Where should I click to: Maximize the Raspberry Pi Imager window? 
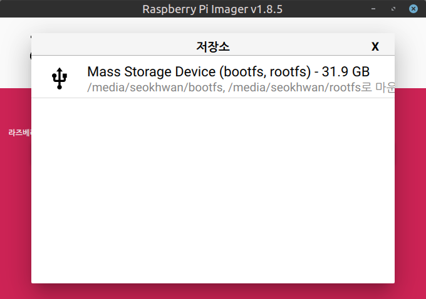point(393,9)
